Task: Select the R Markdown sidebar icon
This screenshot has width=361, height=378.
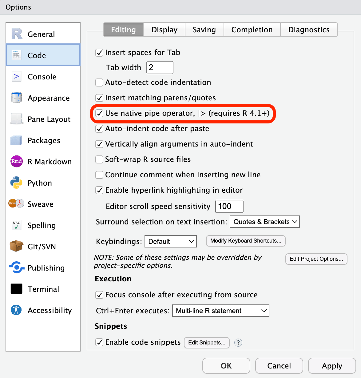Action: (x=16, y=161)
